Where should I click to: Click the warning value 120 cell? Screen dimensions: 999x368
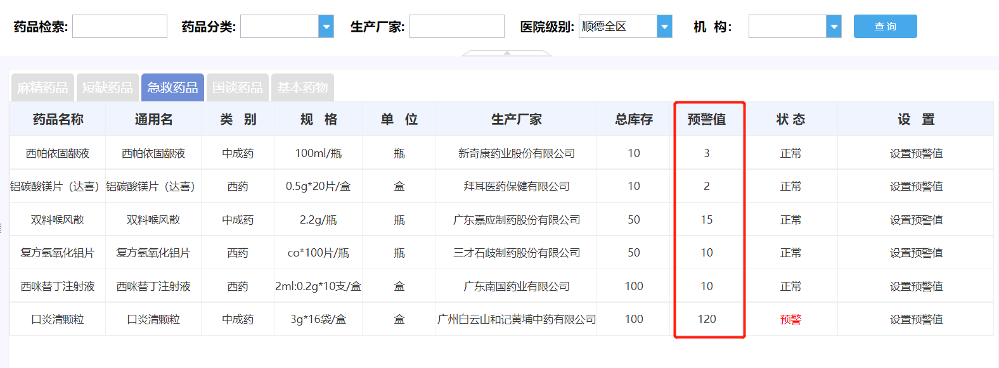(x=707, y=319)
